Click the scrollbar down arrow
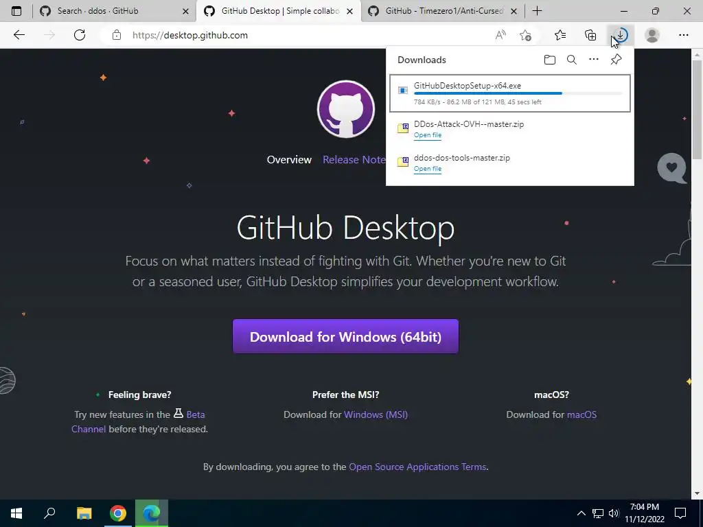The width and height of the screenshot is (703, 527). 697,493
